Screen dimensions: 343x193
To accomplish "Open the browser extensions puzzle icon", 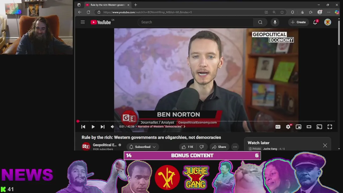I will pos(293,12).
